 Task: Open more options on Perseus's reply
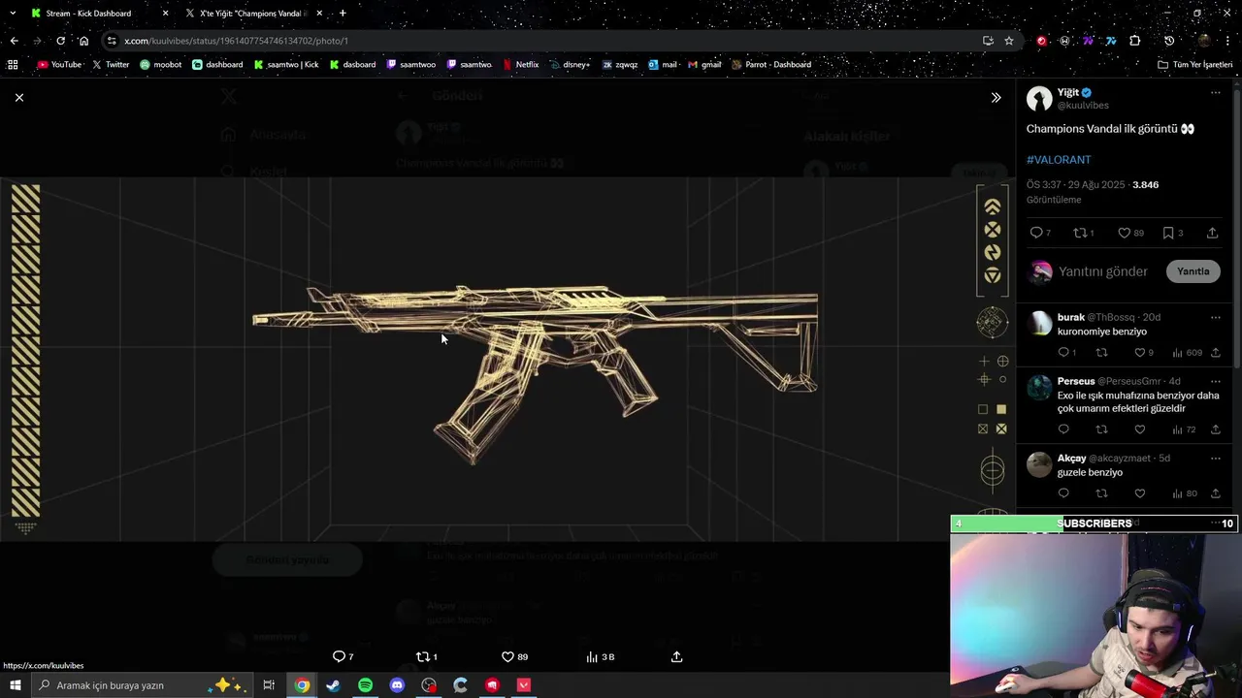pyautogui.click(x=1215, y=381)
